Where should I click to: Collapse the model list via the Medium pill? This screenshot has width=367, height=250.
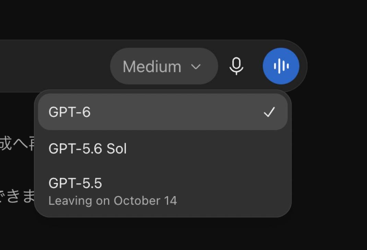164,66
